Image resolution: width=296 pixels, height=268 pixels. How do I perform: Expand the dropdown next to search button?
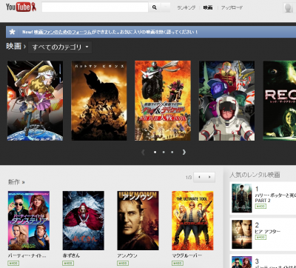point(166,7)
